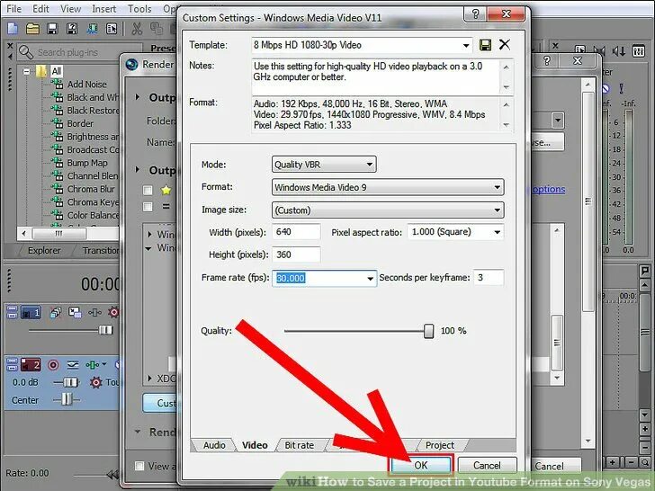Click the Width (pixels) field
Viewport: 655px width, 491px height.
click(x=296, y=232)
